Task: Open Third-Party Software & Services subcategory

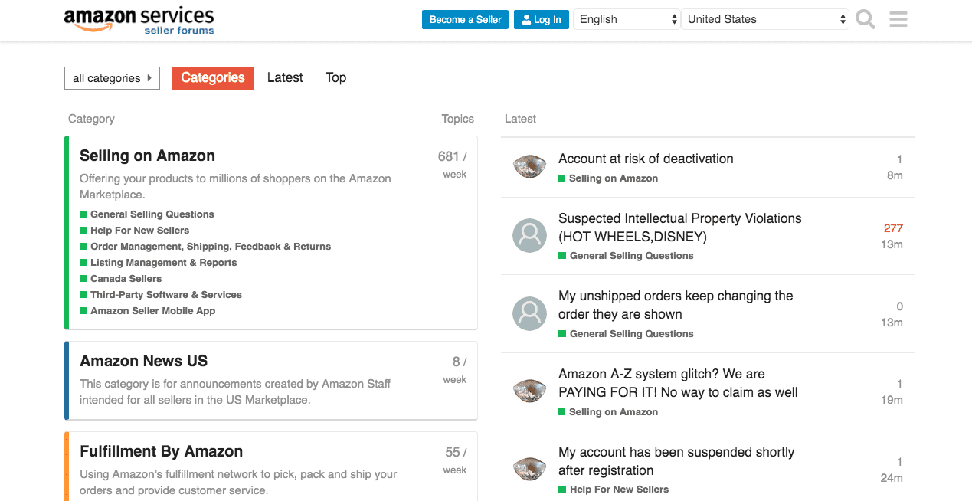Action: click(161, 295)
